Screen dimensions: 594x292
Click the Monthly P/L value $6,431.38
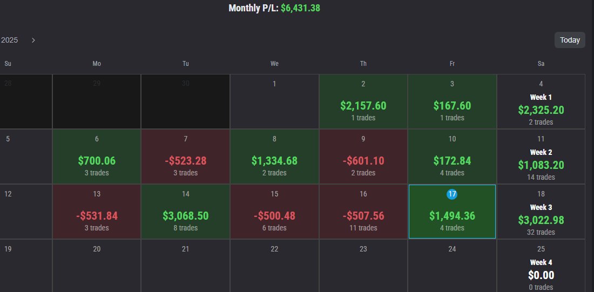click(x=300, y=8)
